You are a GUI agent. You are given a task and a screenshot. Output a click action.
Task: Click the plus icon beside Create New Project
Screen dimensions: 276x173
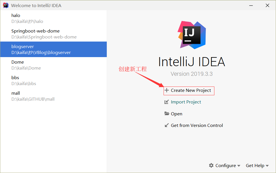click(166, 90)
